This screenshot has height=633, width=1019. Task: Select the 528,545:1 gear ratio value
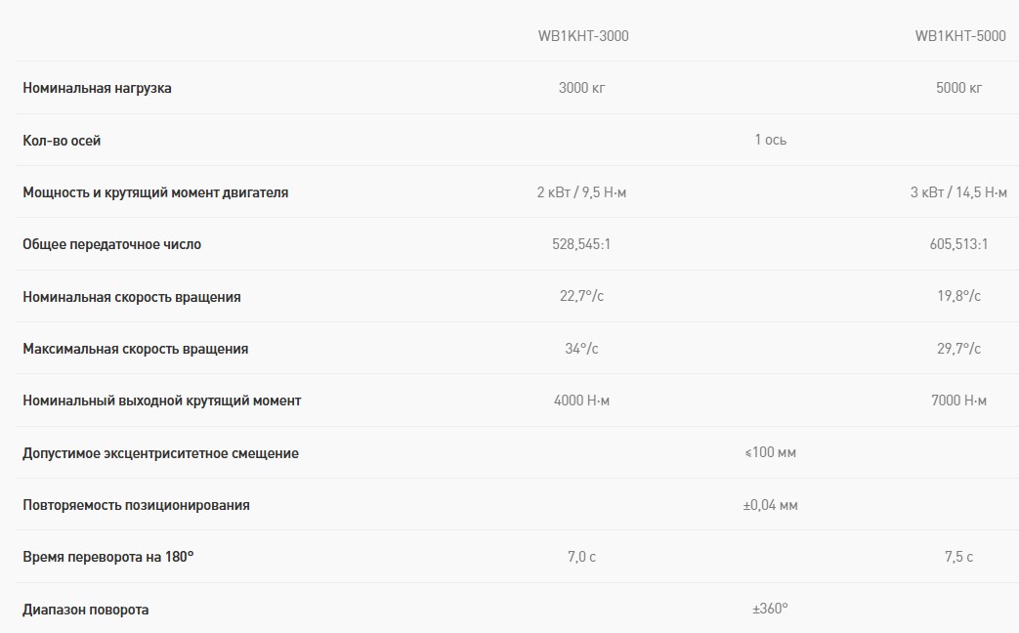581,244
